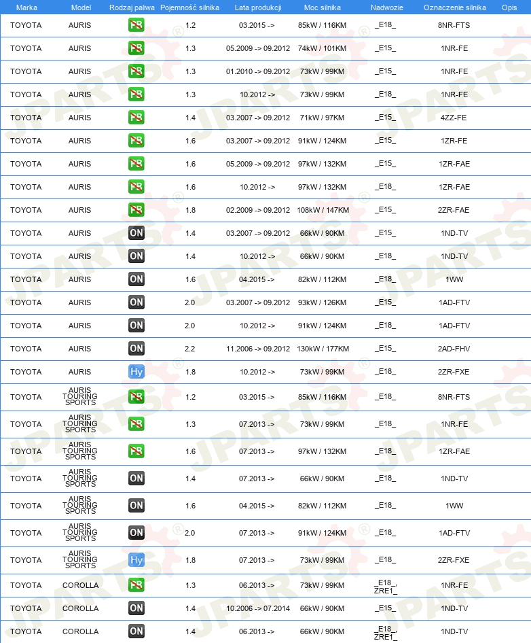
Task: Select the 1ZR-FE engine code cell
Action: click(454, 141)
